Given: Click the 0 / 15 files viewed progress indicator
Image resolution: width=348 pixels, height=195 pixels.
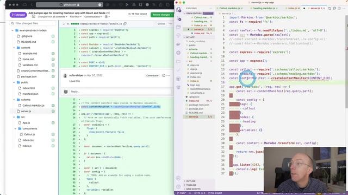Looking at the screenshot, I should pyautogui.click(x=138, y=14).
